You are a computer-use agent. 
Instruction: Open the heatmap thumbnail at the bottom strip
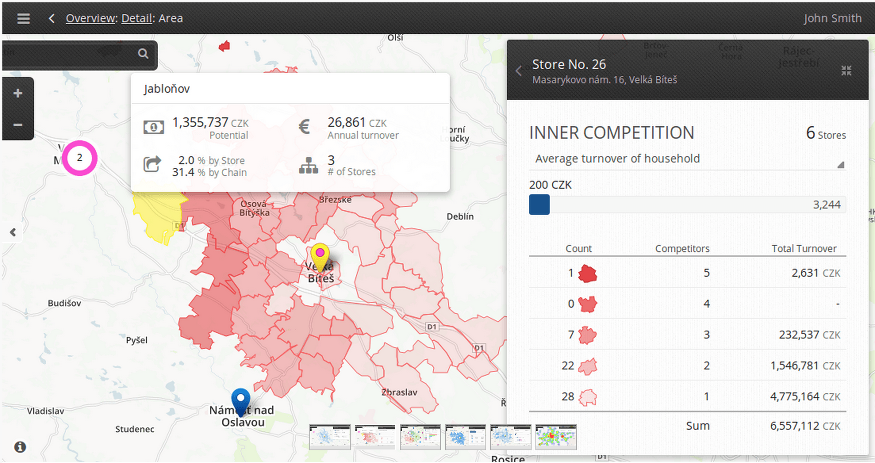(x=556, y=438)
